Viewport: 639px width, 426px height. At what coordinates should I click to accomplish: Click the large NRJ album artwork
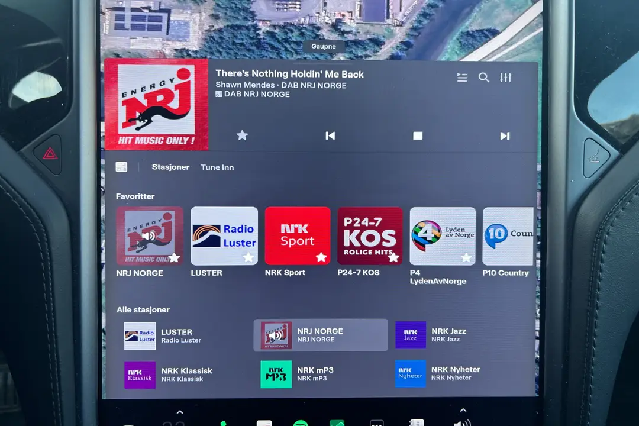[x=156, y=105]
